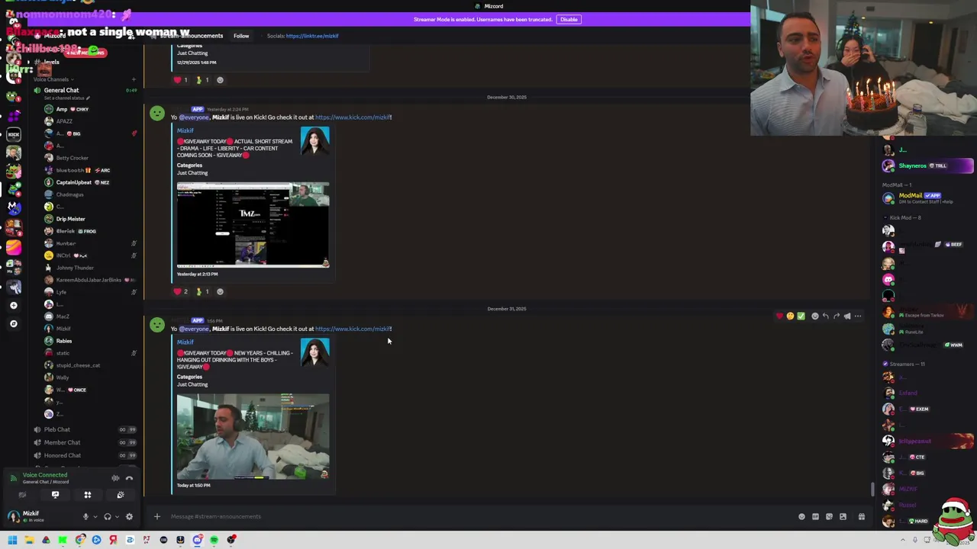This screenshot has width=977, height=549.
Task: Turn on camera in voice panel
Action: [x=22, y=495]
